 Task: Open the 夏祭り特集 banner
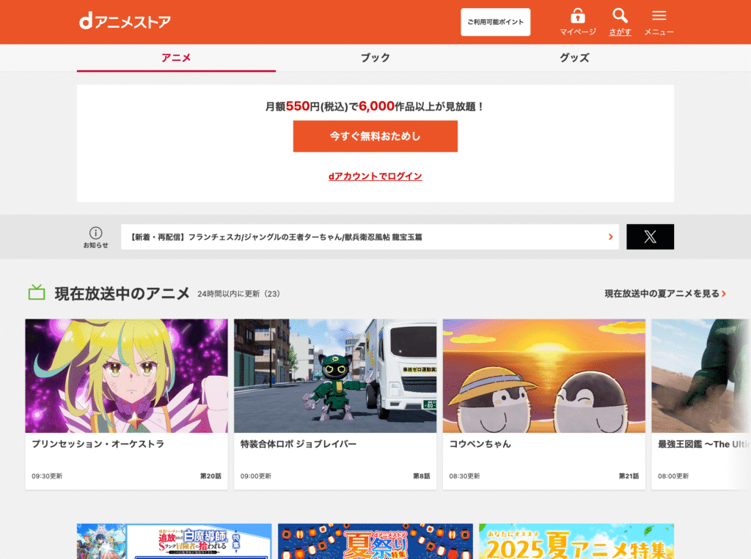click(375, 541)
